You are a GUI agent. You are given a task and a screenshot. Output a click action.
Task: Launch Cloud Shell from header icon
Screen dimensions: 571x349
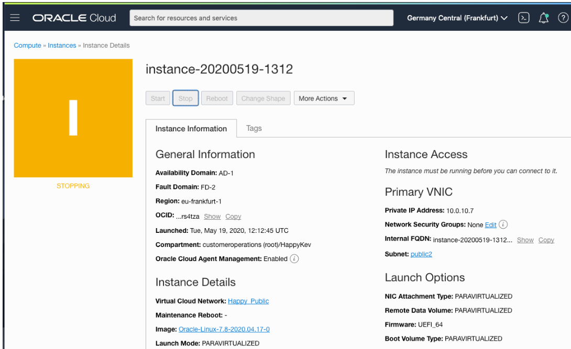tap(523, 18)
